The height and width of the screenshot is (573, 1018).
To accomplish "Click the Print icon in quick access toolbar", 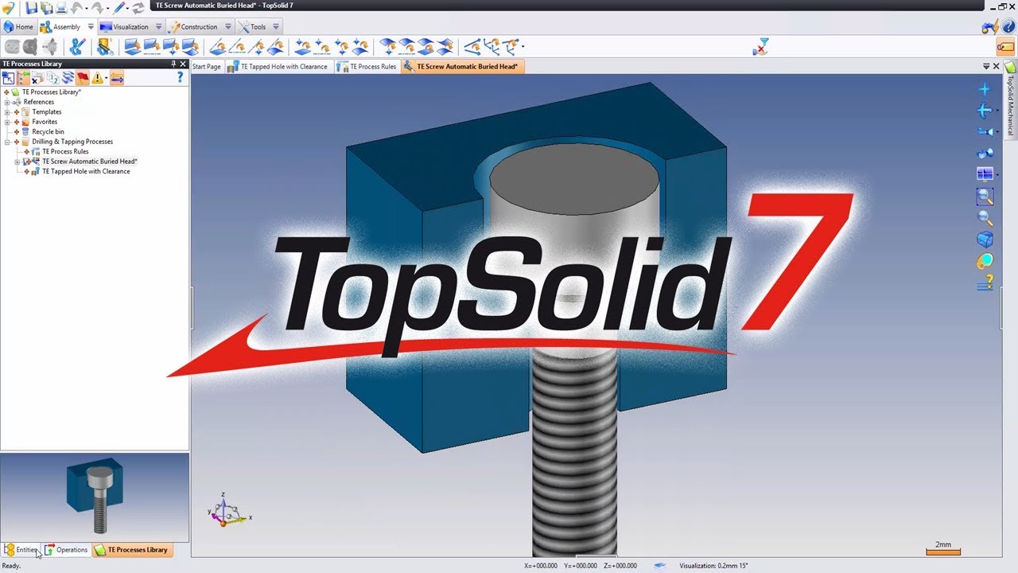I will coord(62,8).
